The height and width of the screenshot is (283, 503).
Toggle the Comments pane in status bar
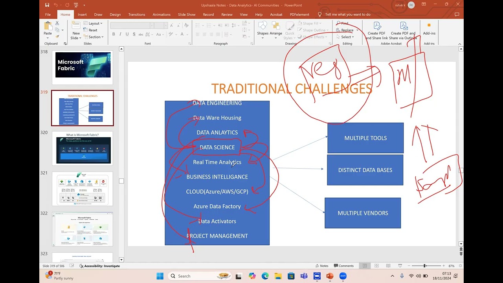(x=343, y=266)
